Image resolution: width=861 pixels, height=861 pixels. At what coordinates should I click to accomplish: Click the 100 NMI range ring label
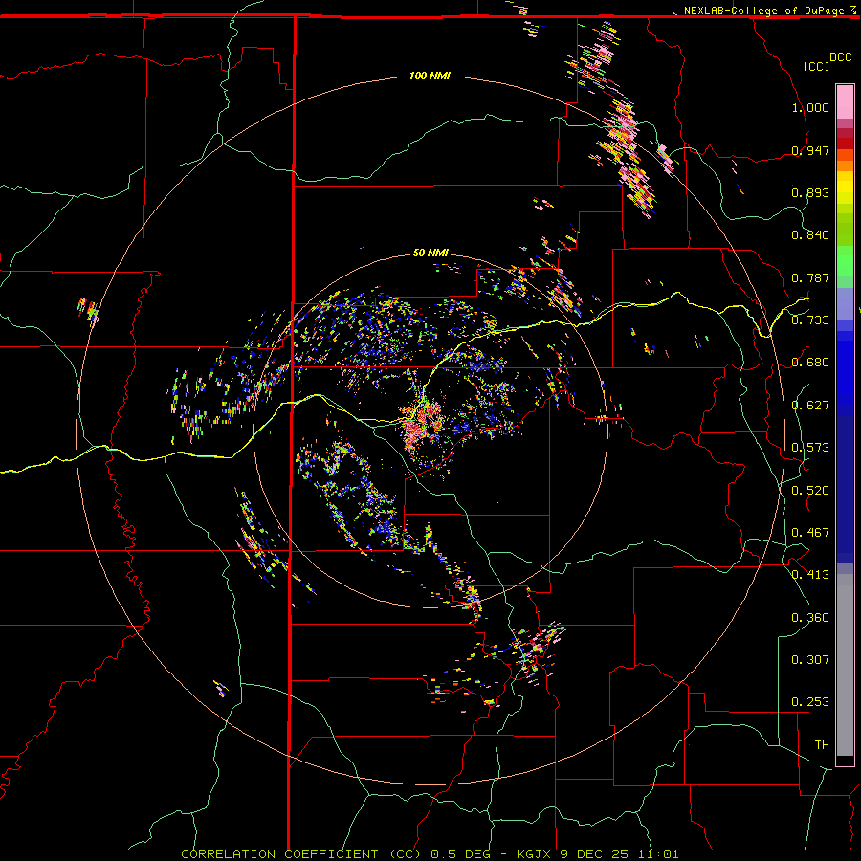point(430,76)
